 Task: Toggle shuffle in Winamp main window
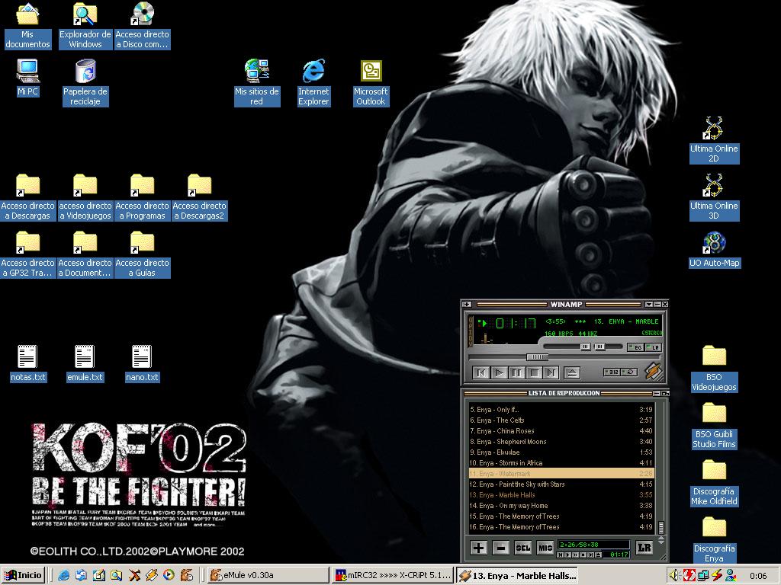(x=612, y=372)
